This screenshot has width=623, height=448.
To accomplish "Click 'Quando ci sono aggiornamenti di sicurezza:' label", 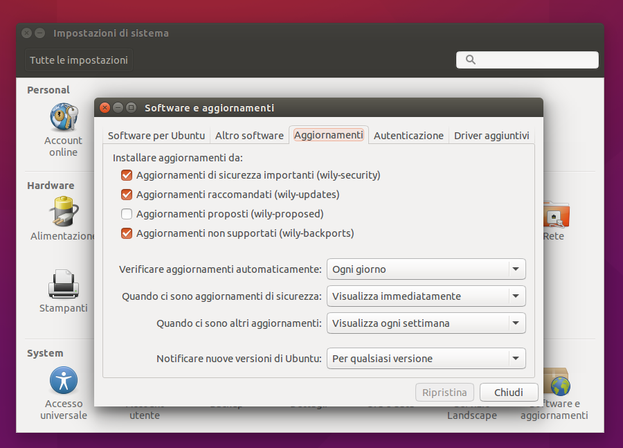I will (222, 296).
